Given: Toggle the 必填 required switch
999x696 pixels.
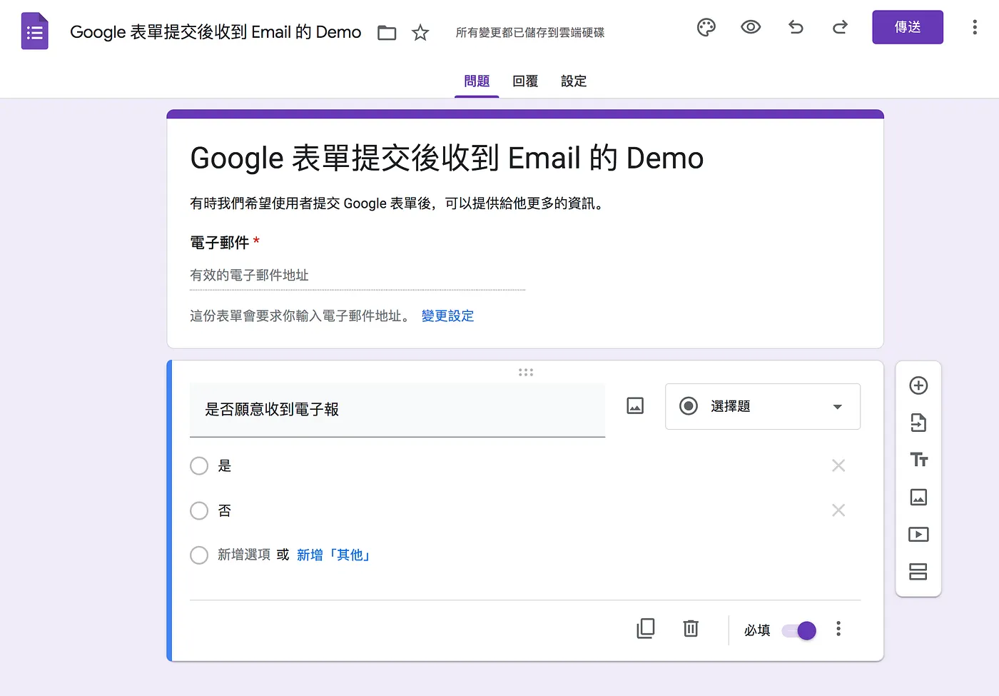Looking at the screenshot, I should [x=799, y=630].
